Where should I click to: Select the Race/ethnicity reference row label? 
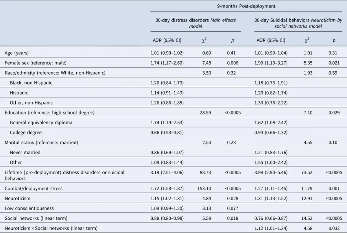pos(55,73)
